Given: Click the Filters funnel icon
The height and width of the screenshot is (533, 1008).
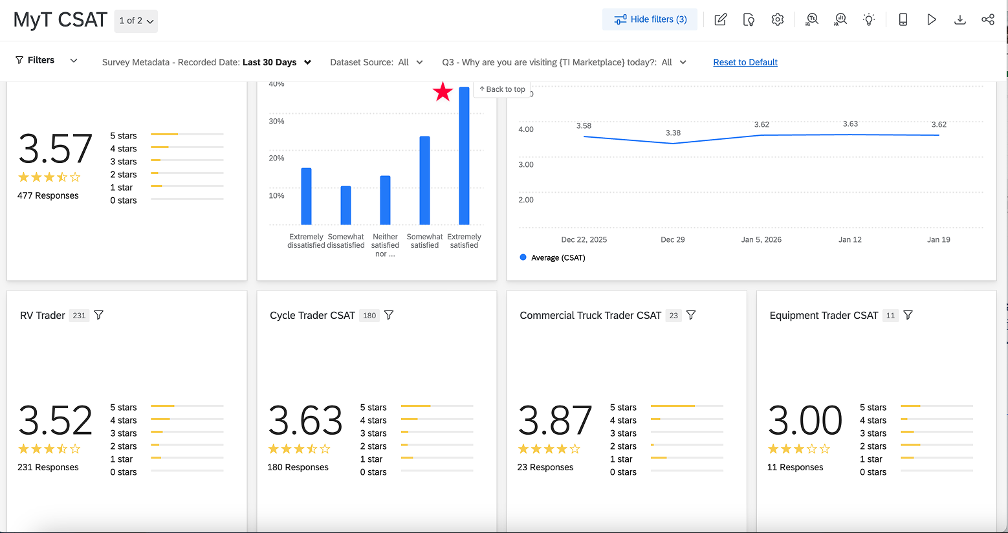Looking at the screenshot, I should tap(19, 60).
